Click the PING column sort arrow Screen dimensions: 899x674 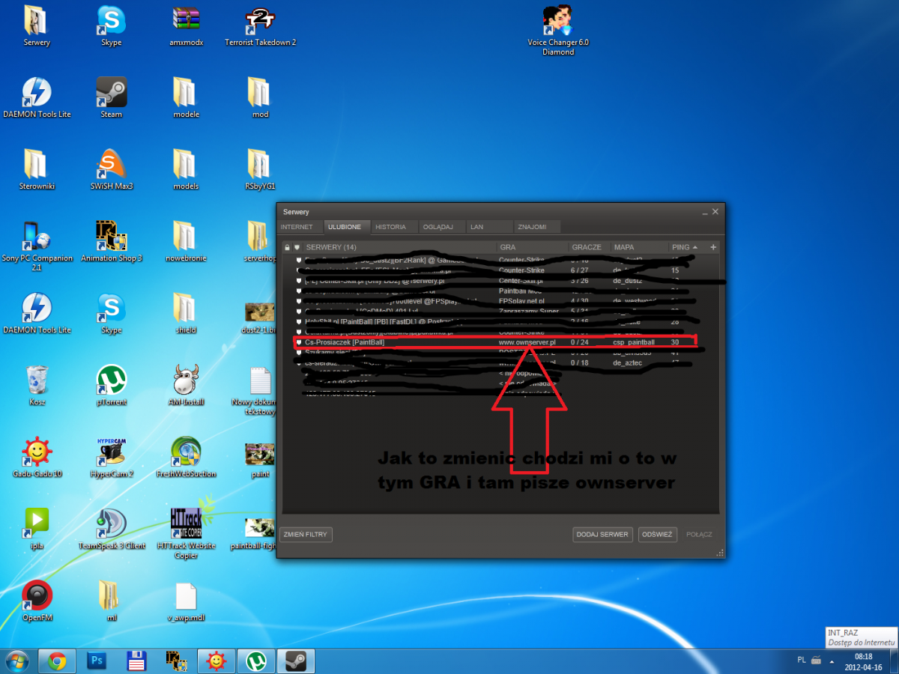pyautogui.click(x=694, y=247)
